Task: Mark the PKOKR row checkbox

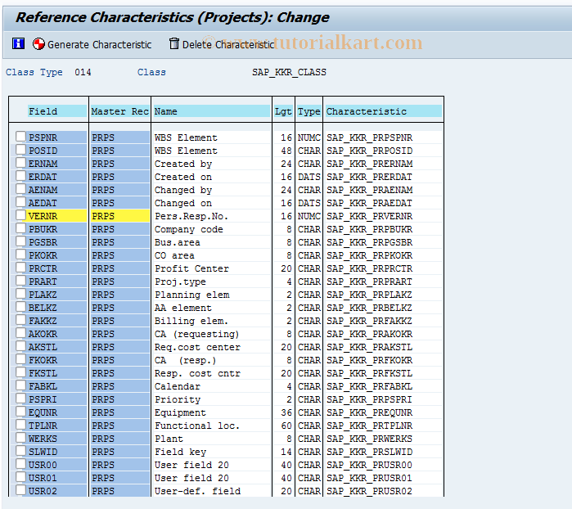Action: 20,254
